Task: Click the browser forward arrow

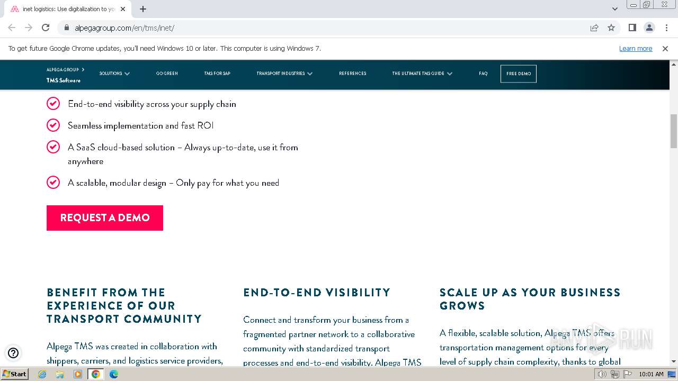Action: 29,28
